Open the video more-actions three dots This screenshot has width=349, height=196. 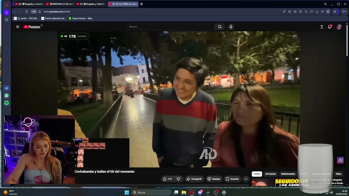click(246, 179)
